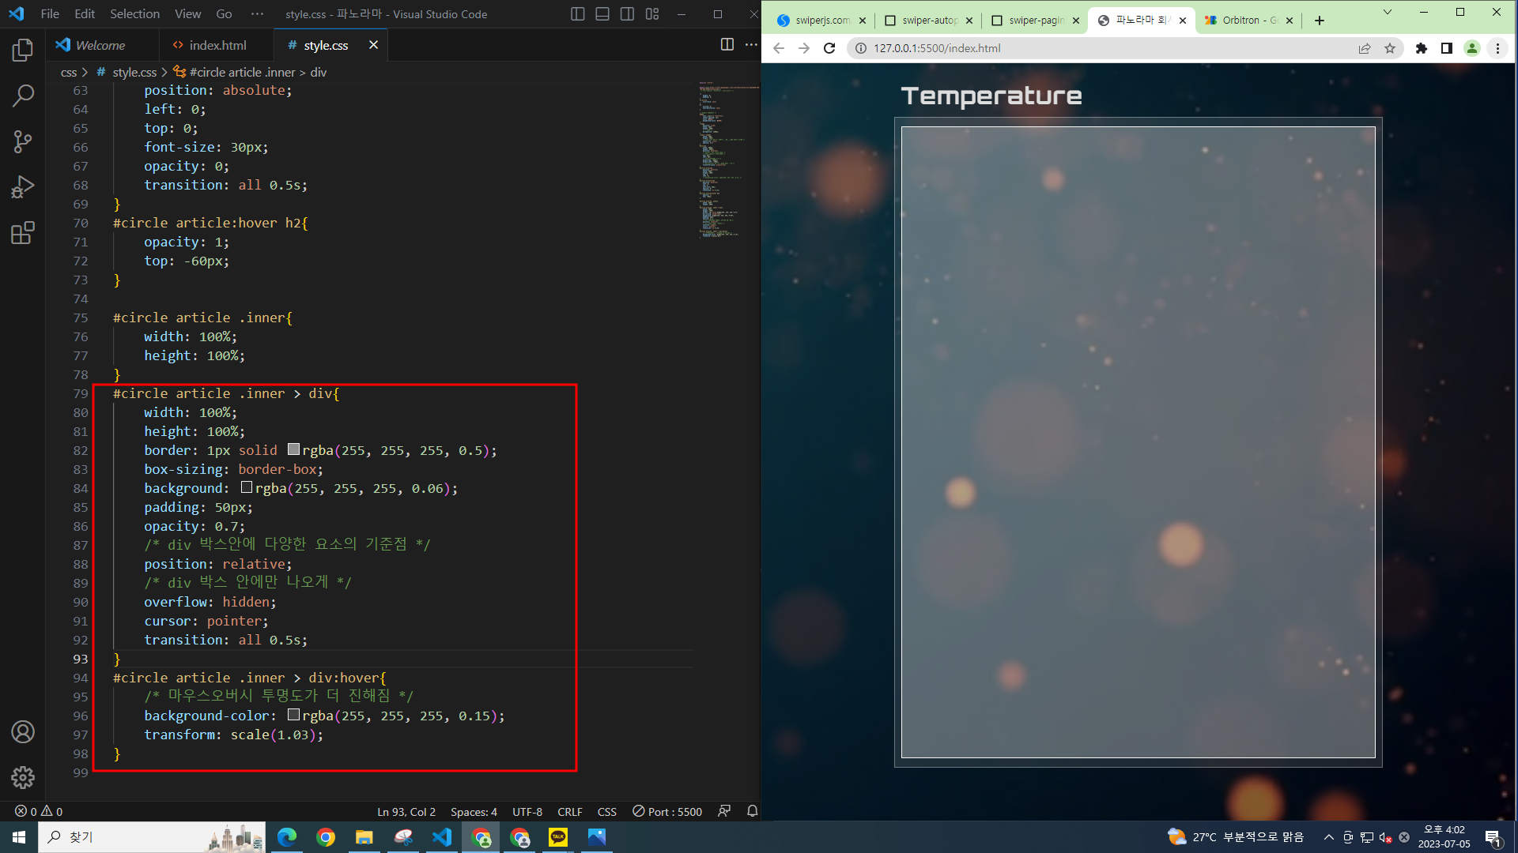Image resolution: width=1518 pixels, height=853 pixels.
Task: Click the browser address bar URL
Action: point(937,48)
